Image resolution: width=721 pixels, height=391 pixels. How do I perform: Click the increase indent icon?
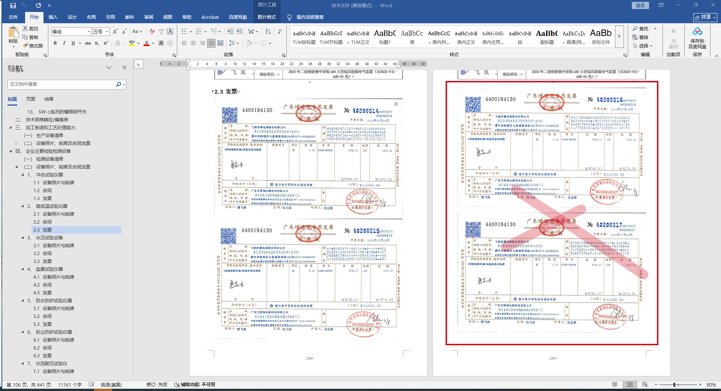[x=239, y=31]
